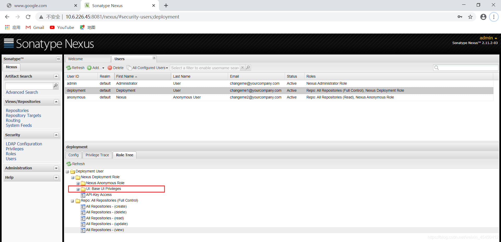Select the admin user row
The width and height of the screenshot is (501, 242).
[279, 84]
